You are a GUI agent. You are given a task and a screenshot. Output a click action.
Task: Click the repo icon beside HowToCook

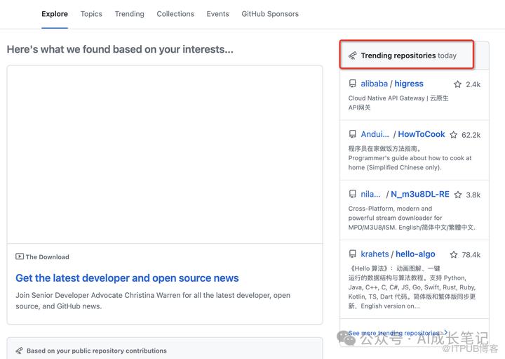click(353, 134)
